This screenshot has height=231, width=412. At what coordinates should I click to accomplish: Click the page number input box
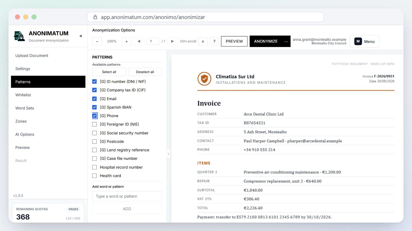pos(153,41)
